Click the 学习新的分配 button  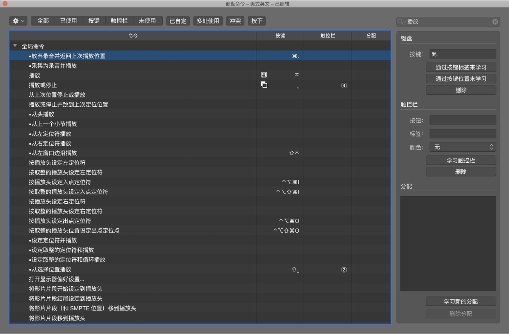click(x=461, y=302)
